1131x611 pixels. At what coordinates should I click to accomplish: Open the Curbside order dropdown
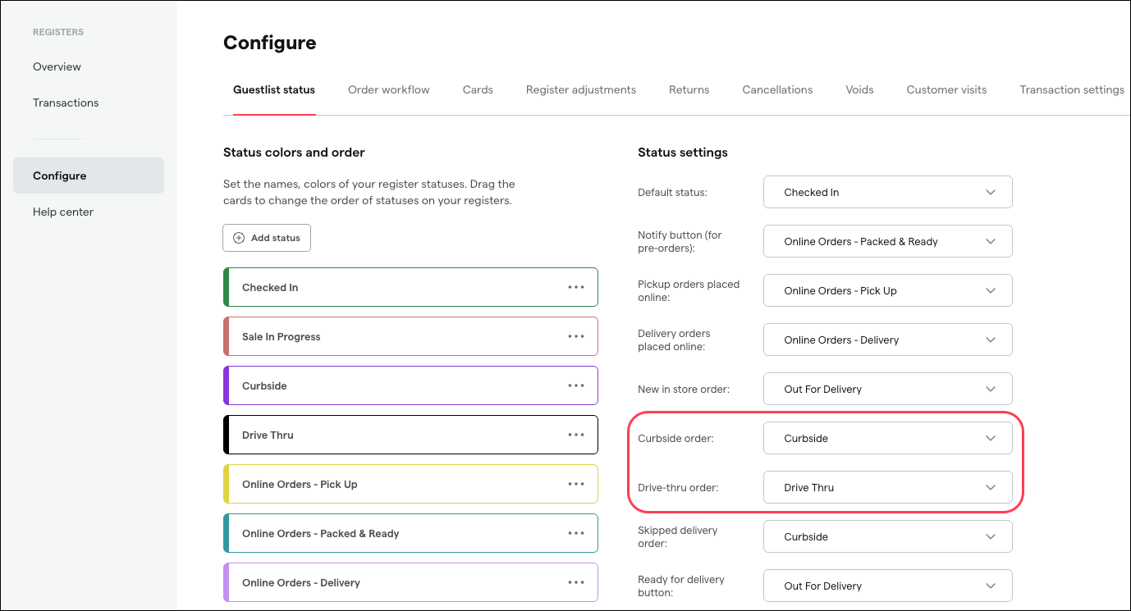coord(887,438)
